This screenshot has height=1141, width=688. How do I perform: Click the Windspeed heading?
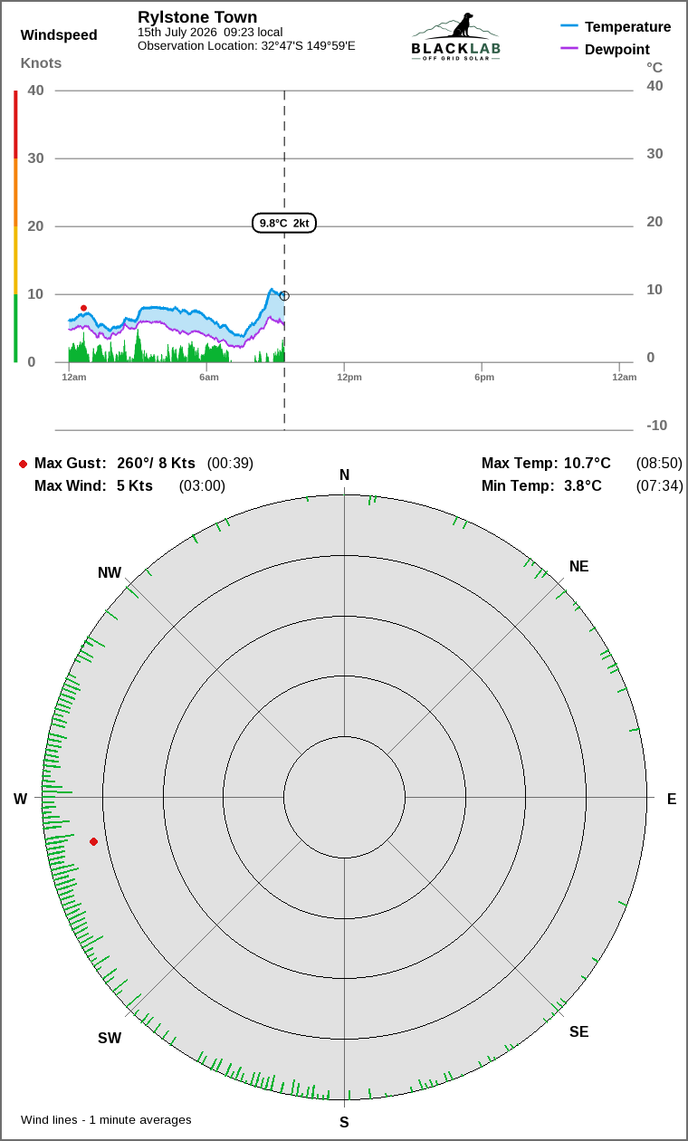pyautogui.click(x=59, y=35)
